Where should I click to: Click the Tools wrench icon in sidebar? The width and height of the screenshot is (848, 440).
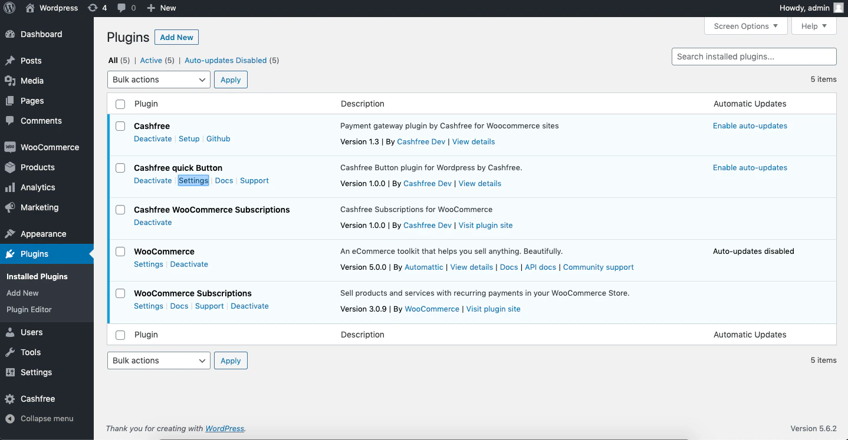pyautogui.click(x=10, y=352)
